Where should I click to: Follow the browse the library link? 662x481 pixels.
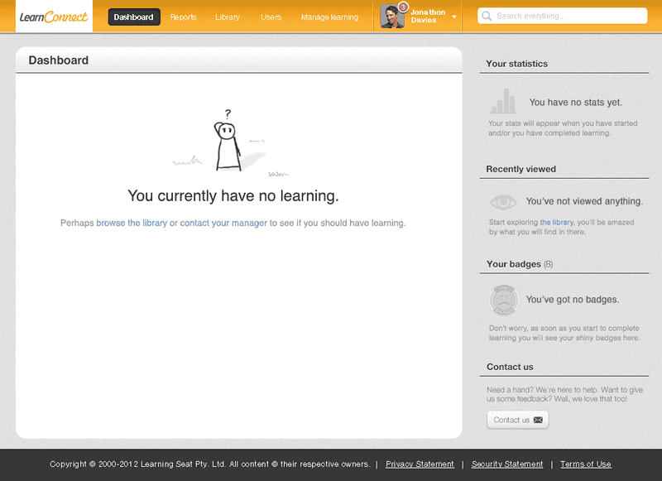132,223
